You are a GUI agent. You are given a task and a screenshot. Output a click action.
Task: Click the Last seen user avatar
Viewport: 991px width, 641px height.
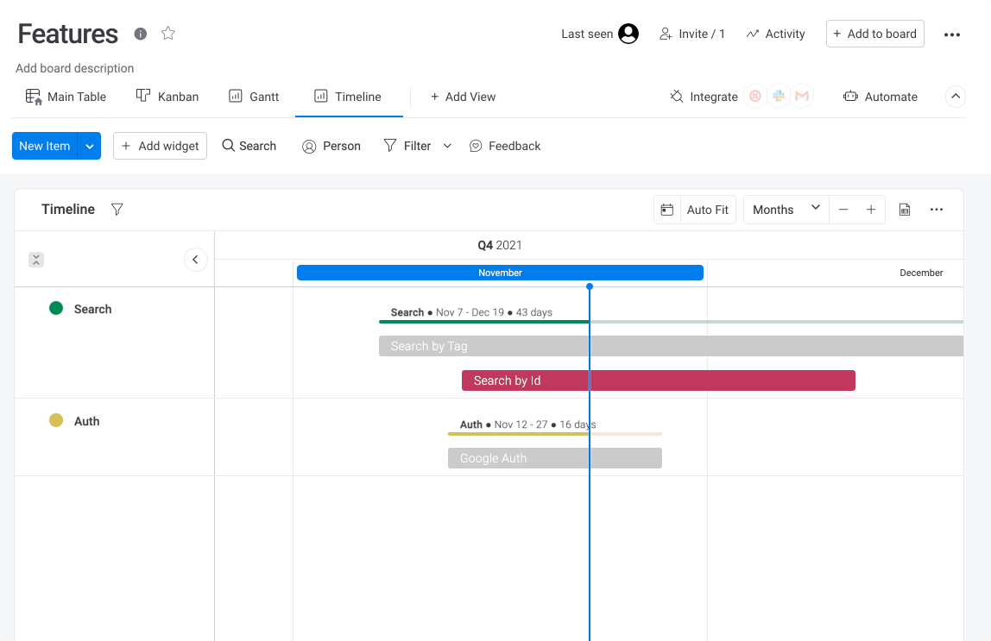point(628,34)
